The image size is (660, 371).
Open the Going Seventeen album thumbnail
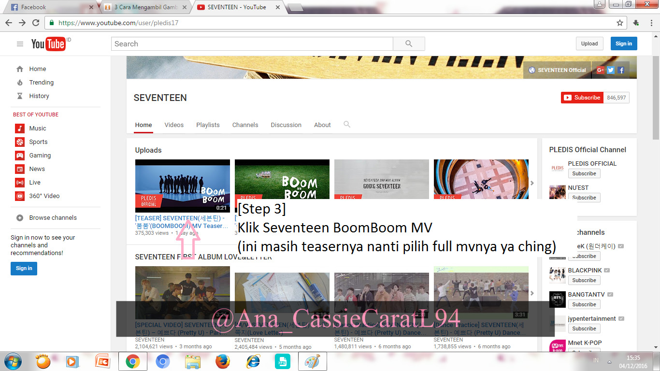point(382,179)
